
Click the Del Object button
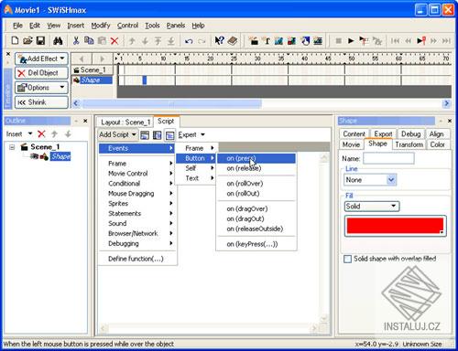tap(41, 73)
